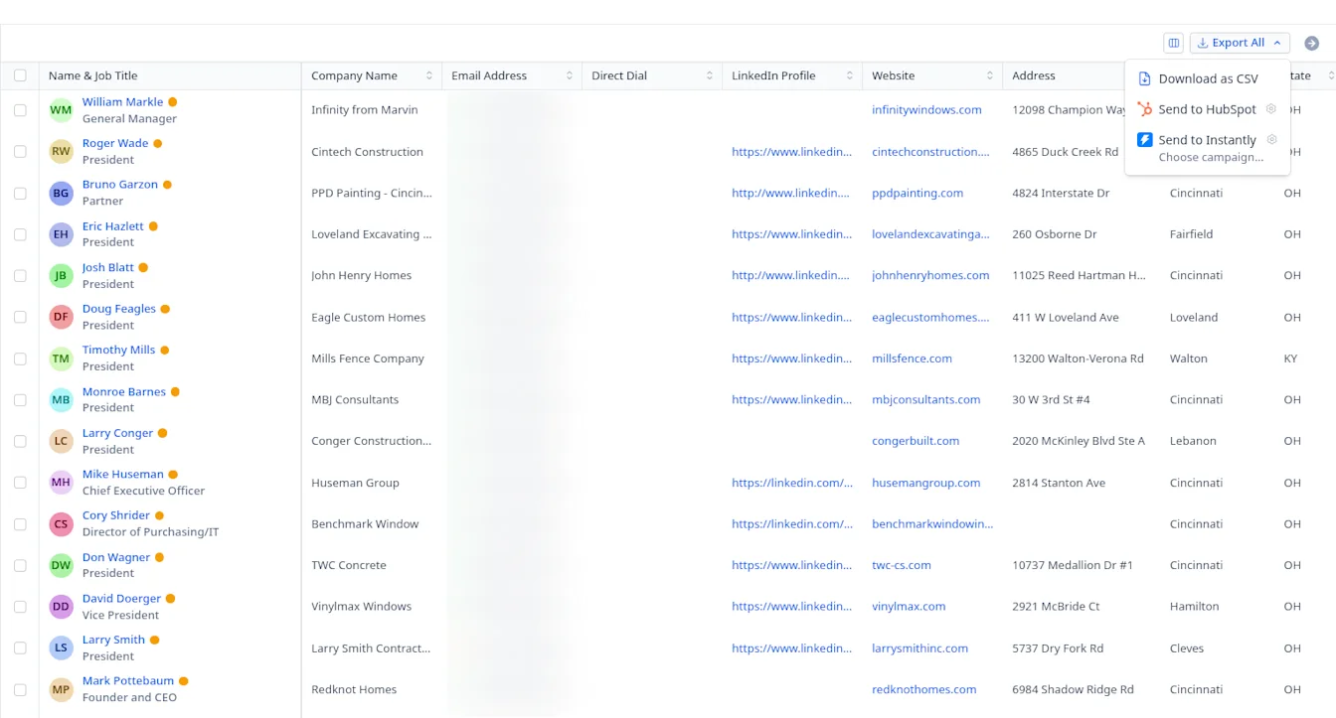This screenshot has height=718, width=1336.
Task: Sort by Website column arrows
Action: coord(990,75)
